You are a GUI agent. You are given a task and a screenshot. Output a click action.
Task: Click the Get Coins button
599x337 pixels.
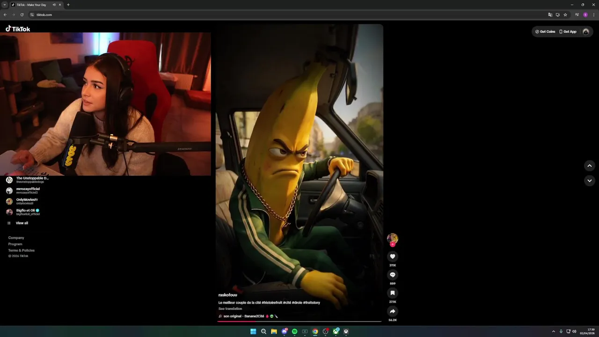(545, 32)
